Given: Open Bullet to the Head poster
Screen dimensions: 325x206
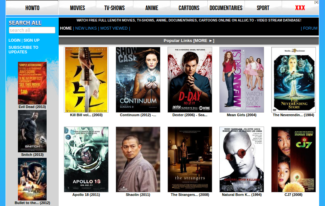Looking at the screenshot, I should pyautogui.click(x=32, y=179).
